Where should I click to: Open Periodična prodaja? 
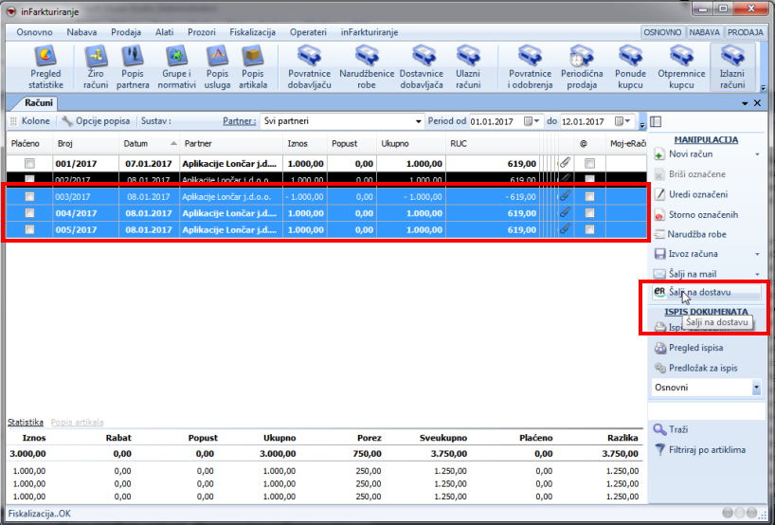[x=582, y=67]
